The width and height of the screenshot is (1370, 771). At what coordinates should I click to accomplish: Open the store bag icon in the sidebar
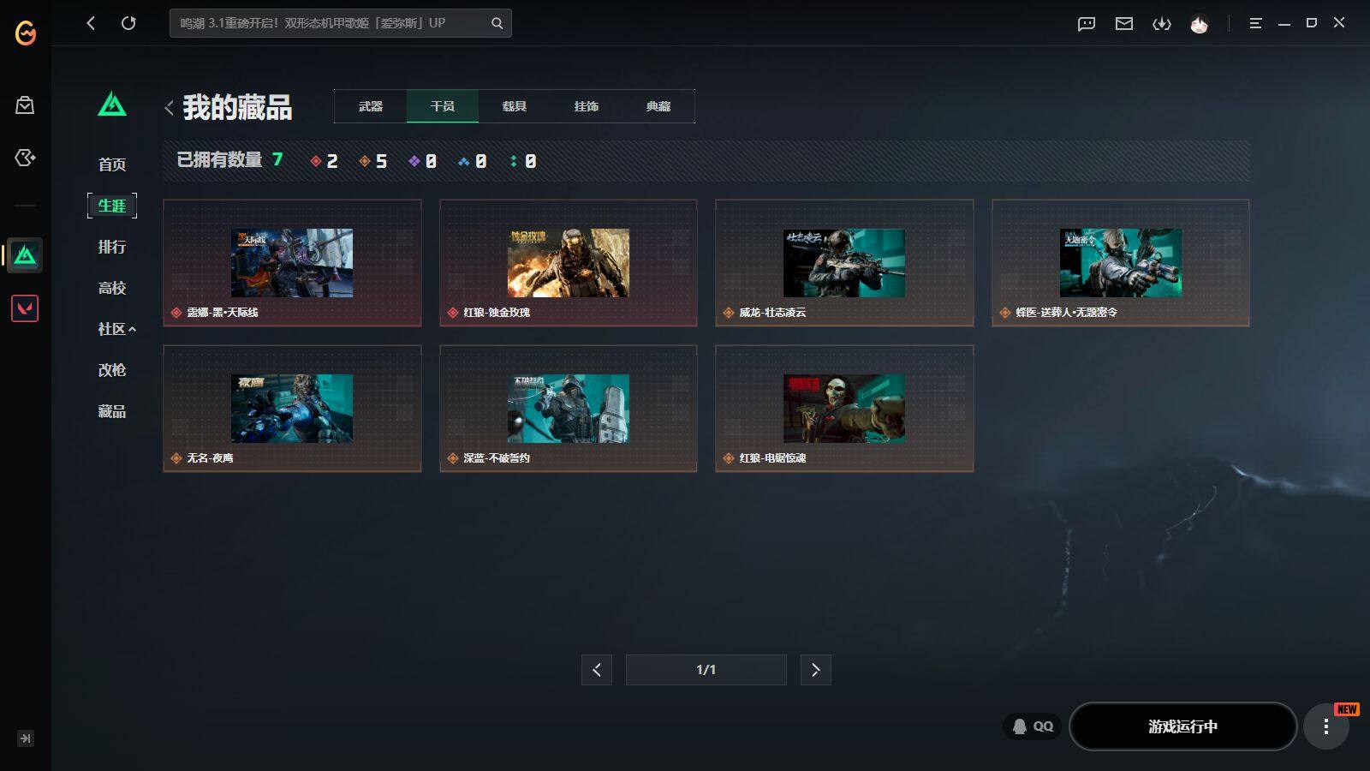[25, 105]
